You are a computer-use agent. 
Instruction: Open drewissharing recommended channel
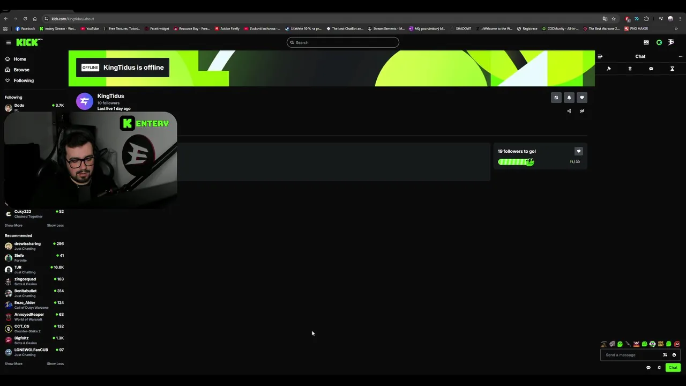pyautogui.click(x=34, y=246)
